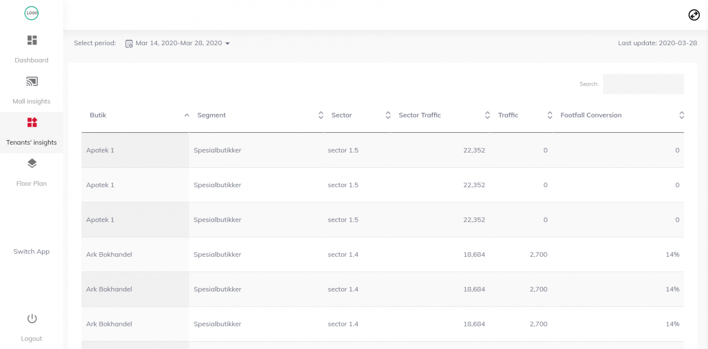Collapse the Butik column sort arrow
This screenshot has width=708, height=349.
pyautogui.click(x=186, y=115)
